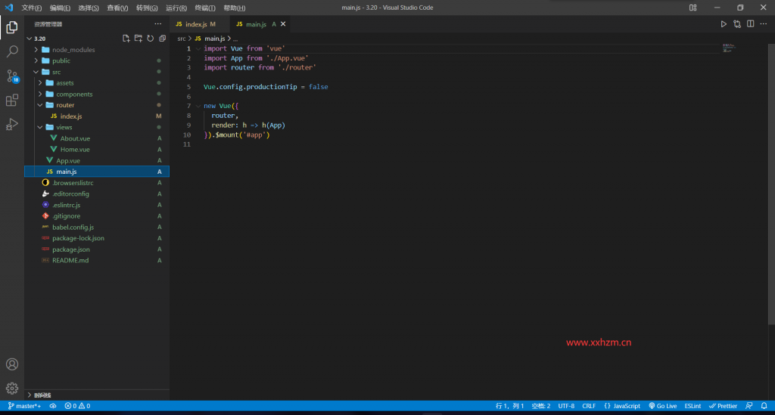775x415 pixels.
Task: Expand the node_modules folder
Action: point(73,50)
